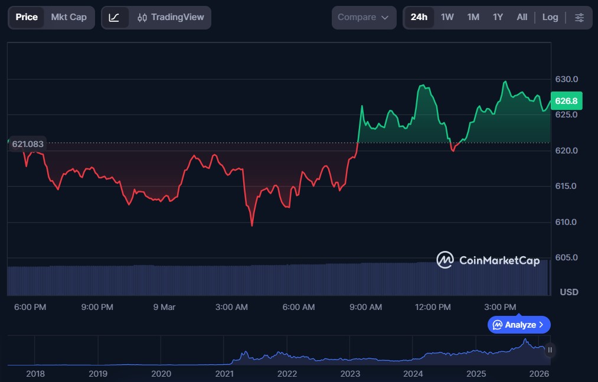
Task: Select the 1W time range tab
Action: [x=447, y=18]
